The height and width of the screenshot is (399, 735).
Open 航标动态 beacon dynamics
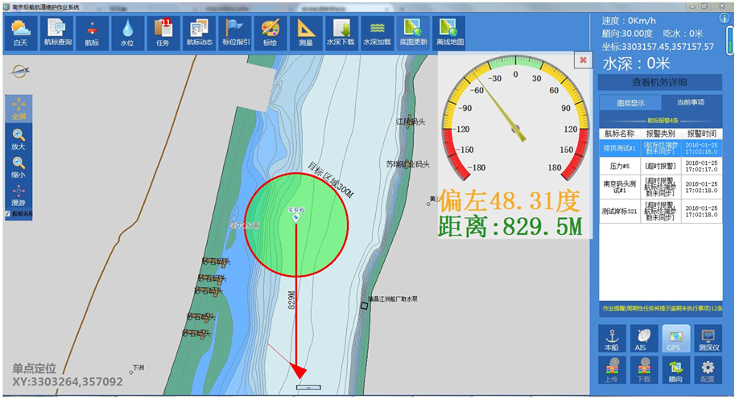199,33
